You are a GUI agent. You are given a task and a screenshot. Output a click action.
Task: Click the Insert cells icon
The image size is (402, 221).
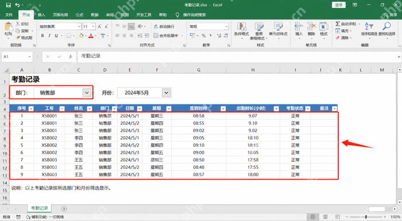click(x=299, y=26)
